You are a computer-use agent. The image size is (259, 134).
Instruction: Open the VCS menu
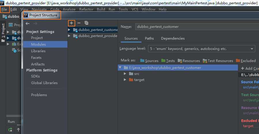(x=135, y=9)
